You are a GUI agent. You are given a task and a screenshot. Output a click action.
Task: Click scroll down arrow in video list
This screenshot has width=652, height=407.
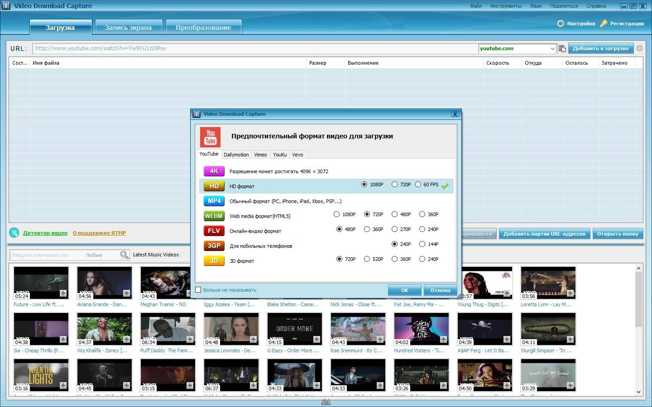[x=638, y=392]
